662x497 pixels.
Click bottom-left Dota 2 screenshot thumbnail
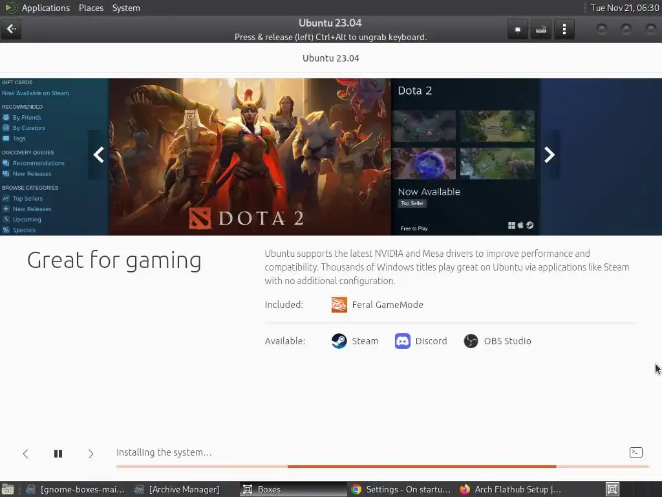(424, 164)
